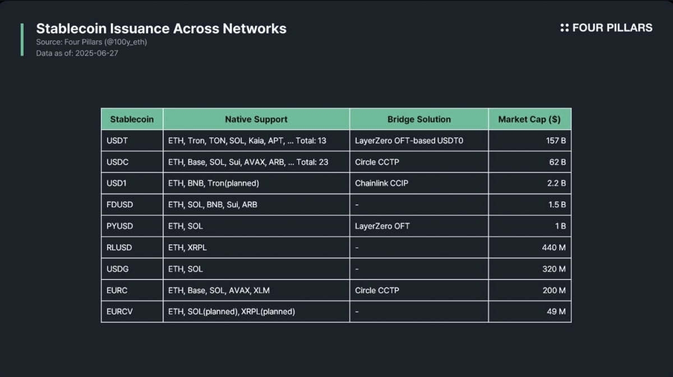Screen dimensions: 673x377
Task: Click the Stablecoin Issuance Across Networks title
Action: point(161,29)
